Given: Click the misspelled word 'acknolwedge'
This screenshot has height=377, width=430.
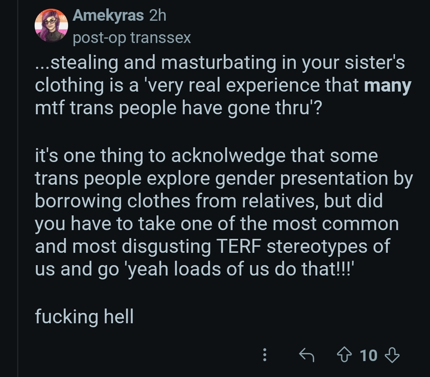Looking at the screenshot, I should tap(229, 155).
